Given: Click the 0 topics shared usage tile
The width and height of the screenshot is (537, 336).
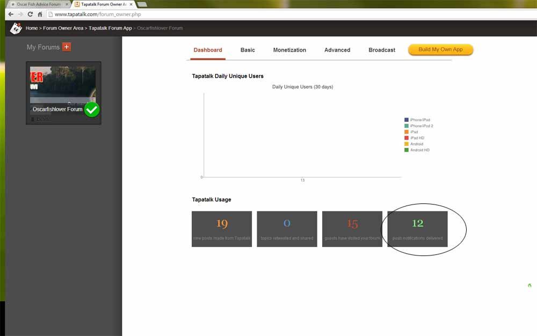Looking at the screenshot, I should (287, 229).
